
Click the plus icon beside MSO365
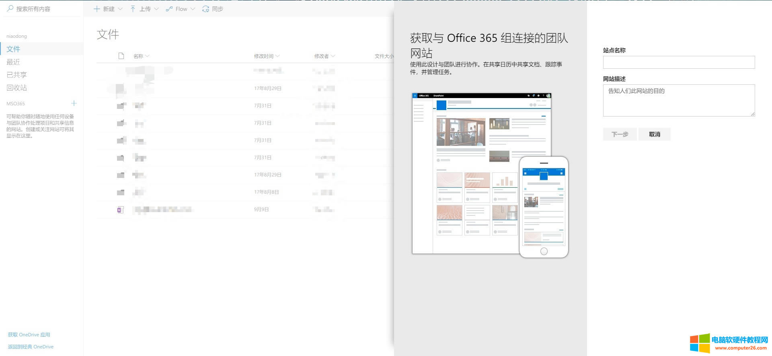[74, 103]
